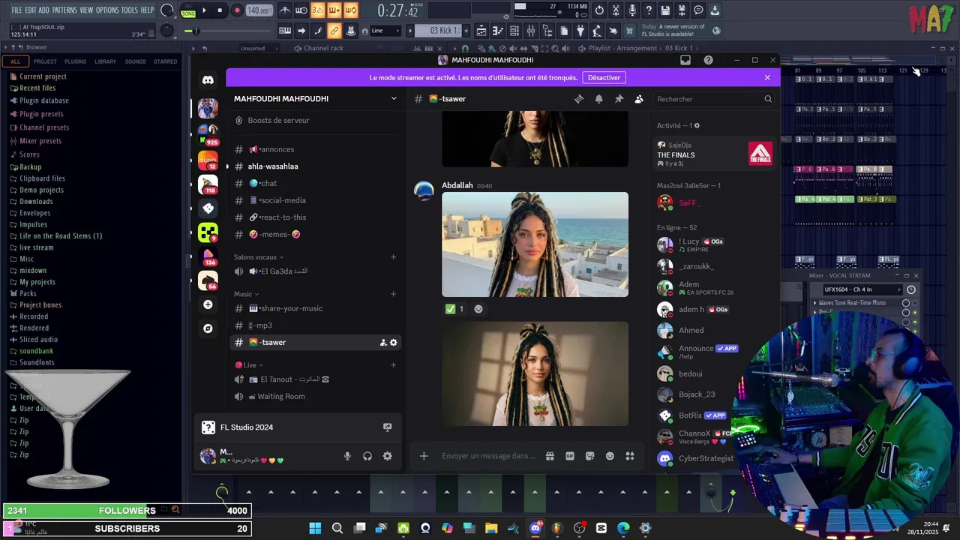Click the download/export icon in FL Studio toolbar

(x=715, y=10)
